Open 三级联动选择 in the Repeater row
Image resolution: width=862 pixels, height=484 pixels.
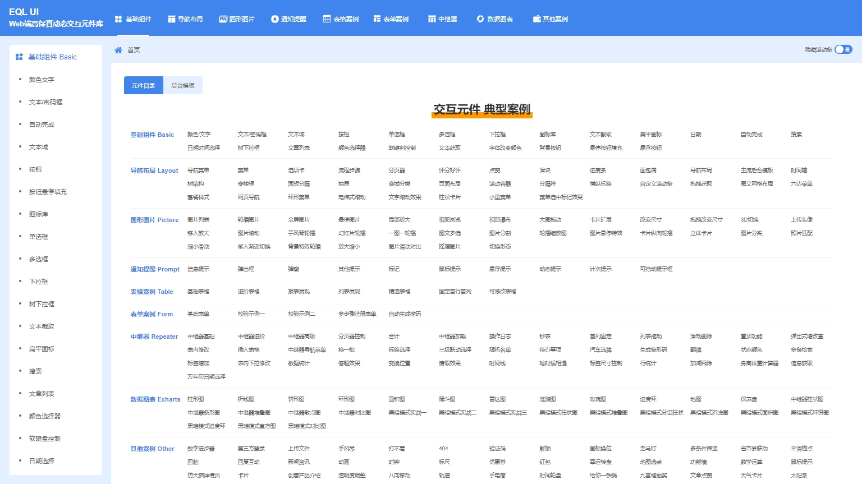tap(455, 350)
